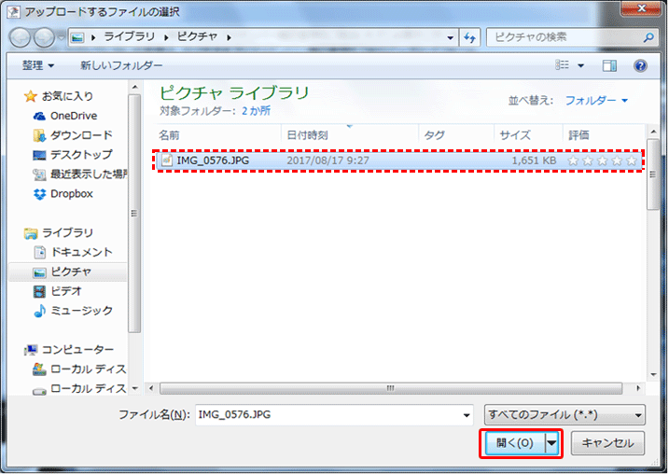The width and height of the screenshot is (669, 474).
Task: Click the change view icon
Action: (562, 65)
